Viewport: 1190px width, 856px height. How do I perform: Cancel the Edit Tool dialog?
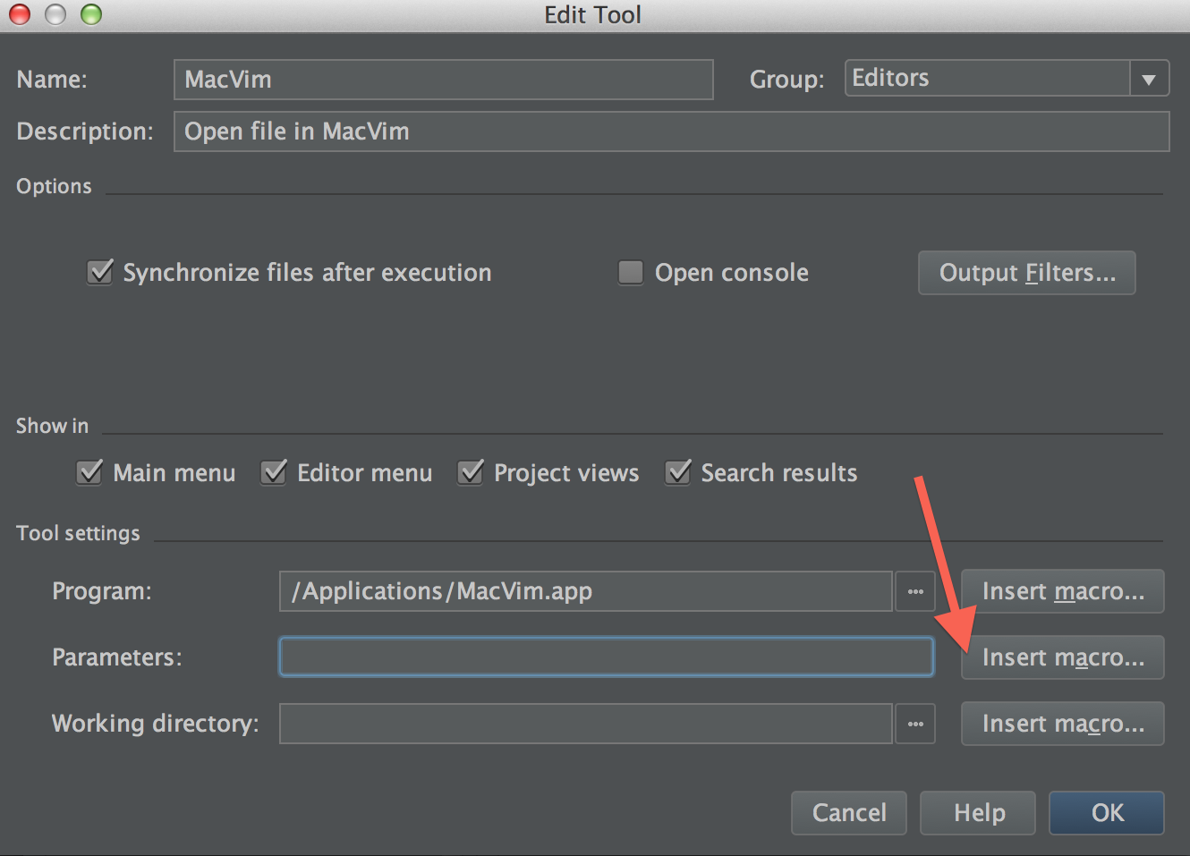pyautogui.click(x=849, y=813)
